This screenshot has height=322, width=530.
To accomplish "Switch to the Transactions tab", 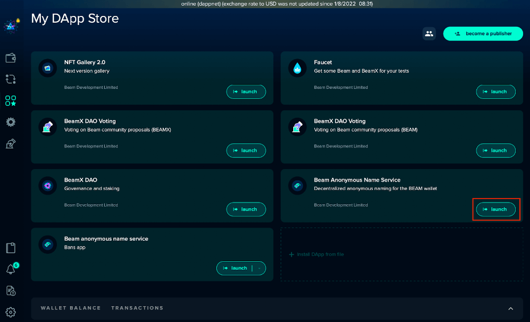I will click(x=137, y=308).
